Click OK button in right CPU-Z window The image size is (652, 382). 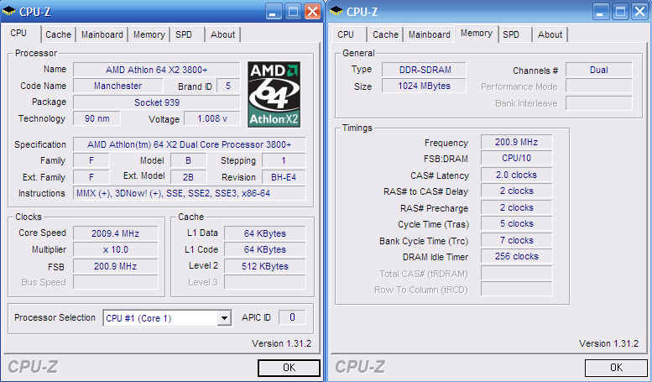[616, 368]
